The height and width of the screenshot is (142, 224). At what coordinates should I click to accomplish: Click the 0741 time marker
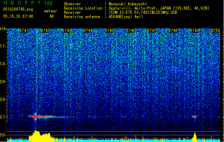tap(24, 31)
